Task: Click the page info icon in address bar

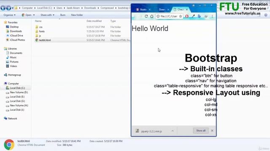Action: click(158, 16)
